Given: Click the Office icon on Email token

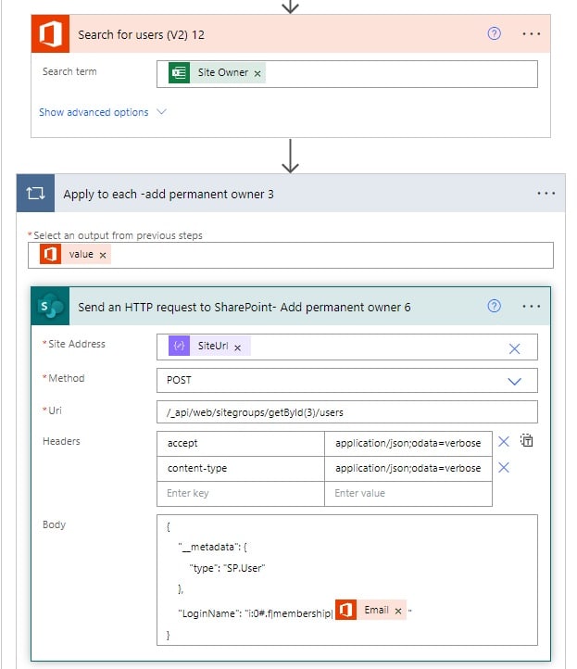Looking at the screenshot, I should coord(345,610).
